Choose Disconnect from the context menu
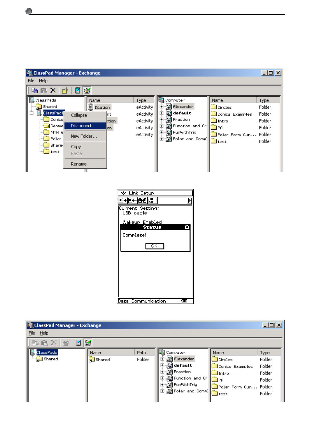 (x=85, y=126)
